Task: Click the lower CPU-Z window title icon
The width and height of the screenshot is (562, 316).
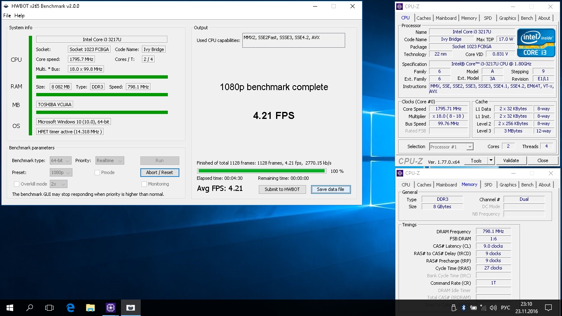Action: coord(400,173)
